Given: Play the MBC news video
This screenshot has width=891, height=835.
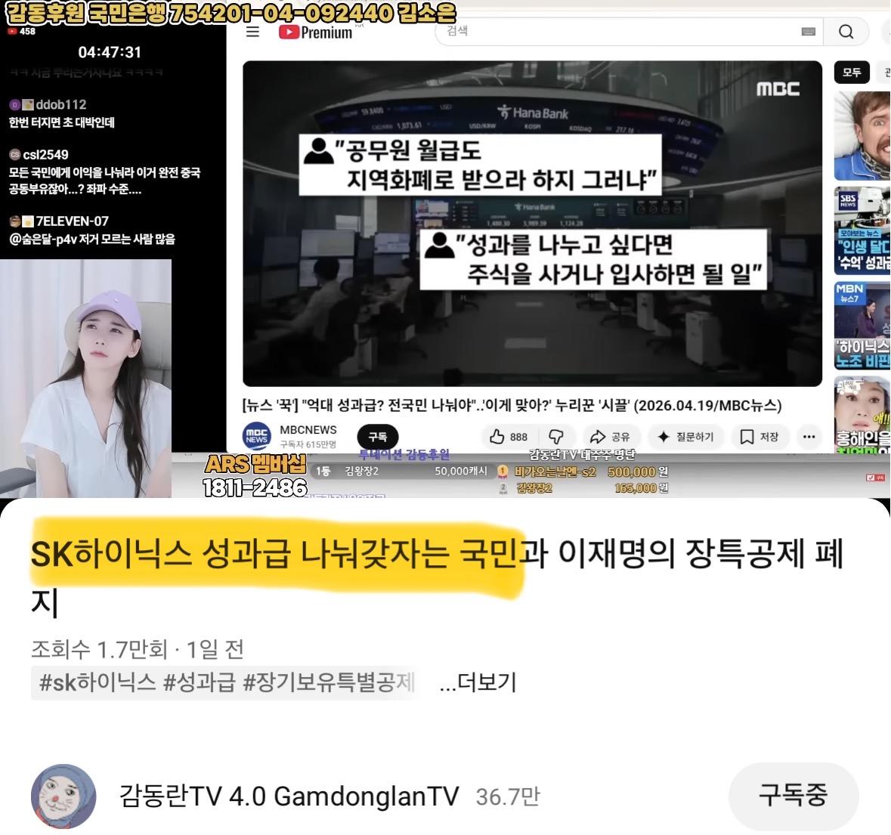Looking at the screenshot, I should 533,223.
